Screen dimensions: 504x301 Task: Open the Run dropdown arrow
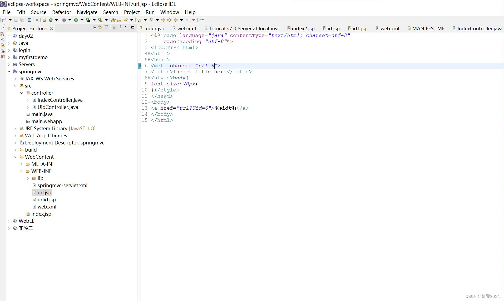82,20
